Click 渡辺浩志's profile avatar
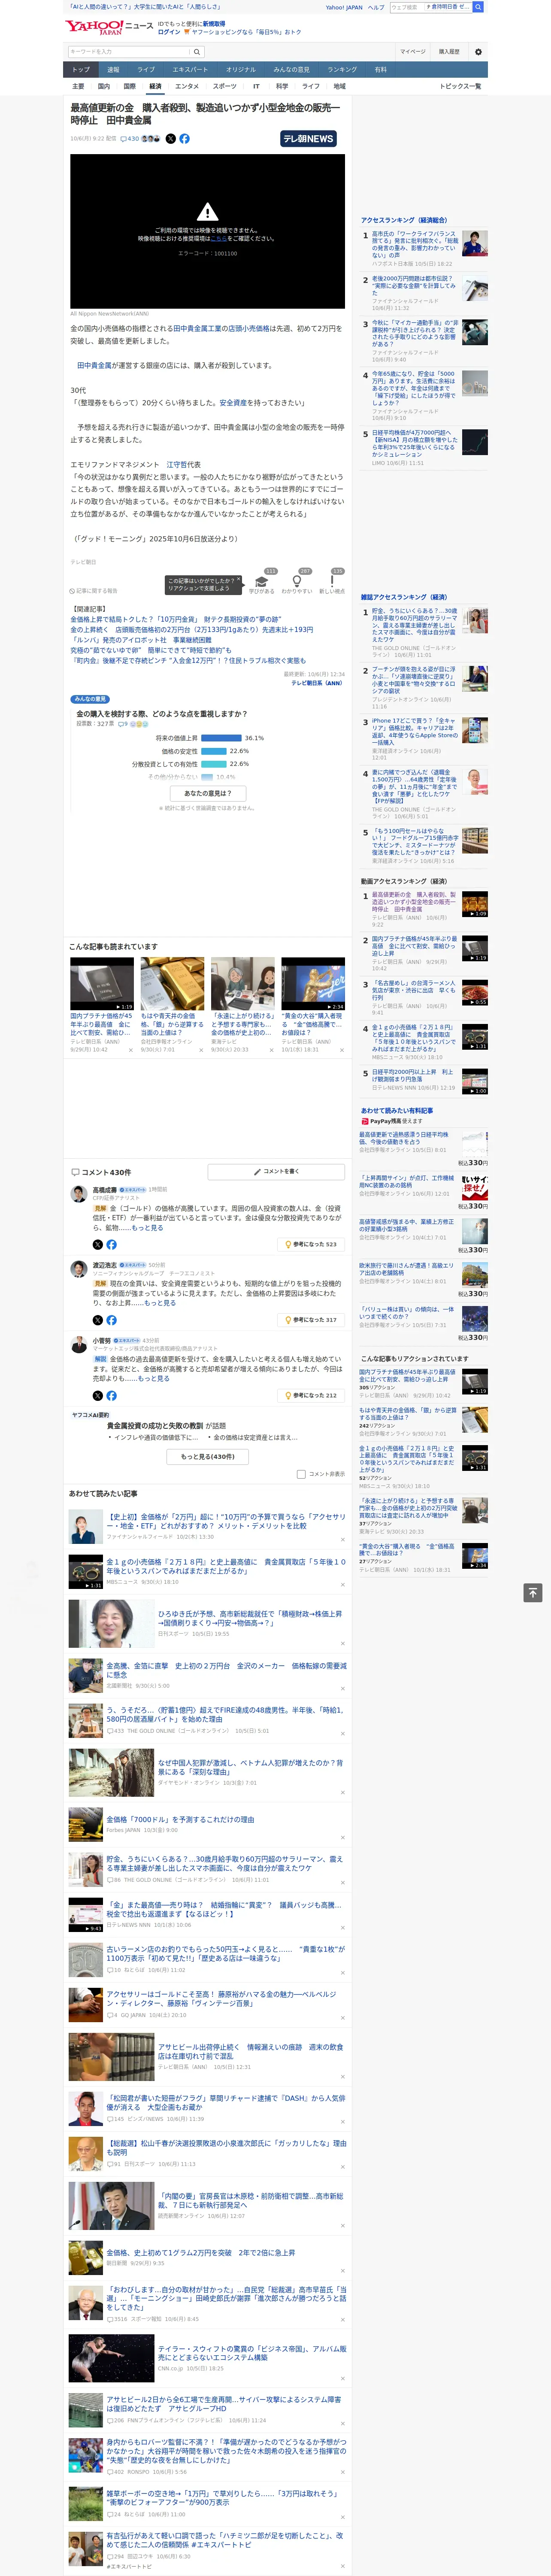Screen dimensions: 551x2576 (x=78, y=1269)
